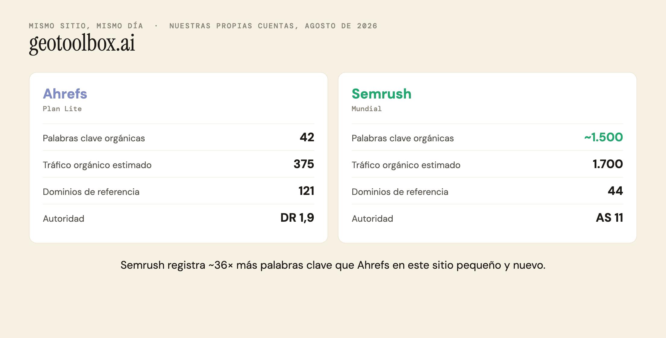Click the 'Plan Lite' subtitle
Image resolution: width=666 pixels, height=338 pixels.
(62, 109)
